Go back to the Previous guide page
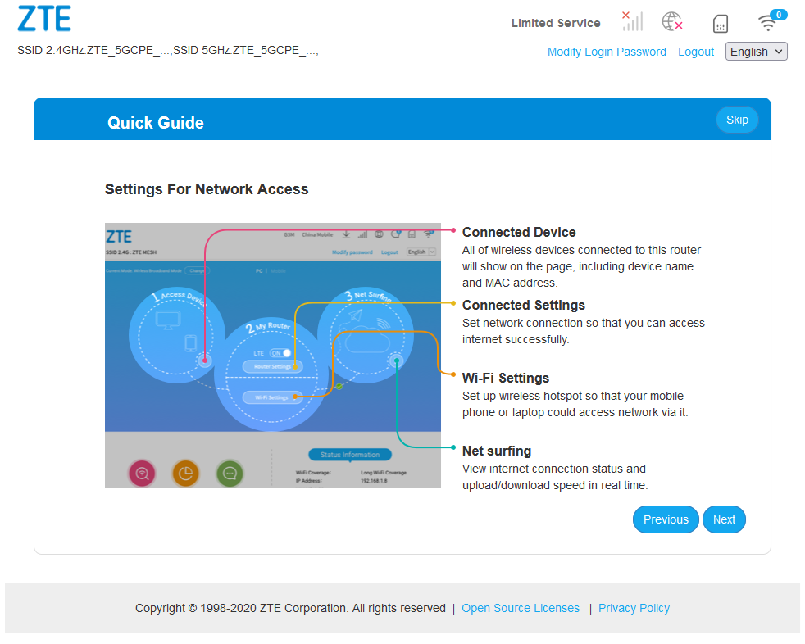805x644 pixels. [666, 519]
